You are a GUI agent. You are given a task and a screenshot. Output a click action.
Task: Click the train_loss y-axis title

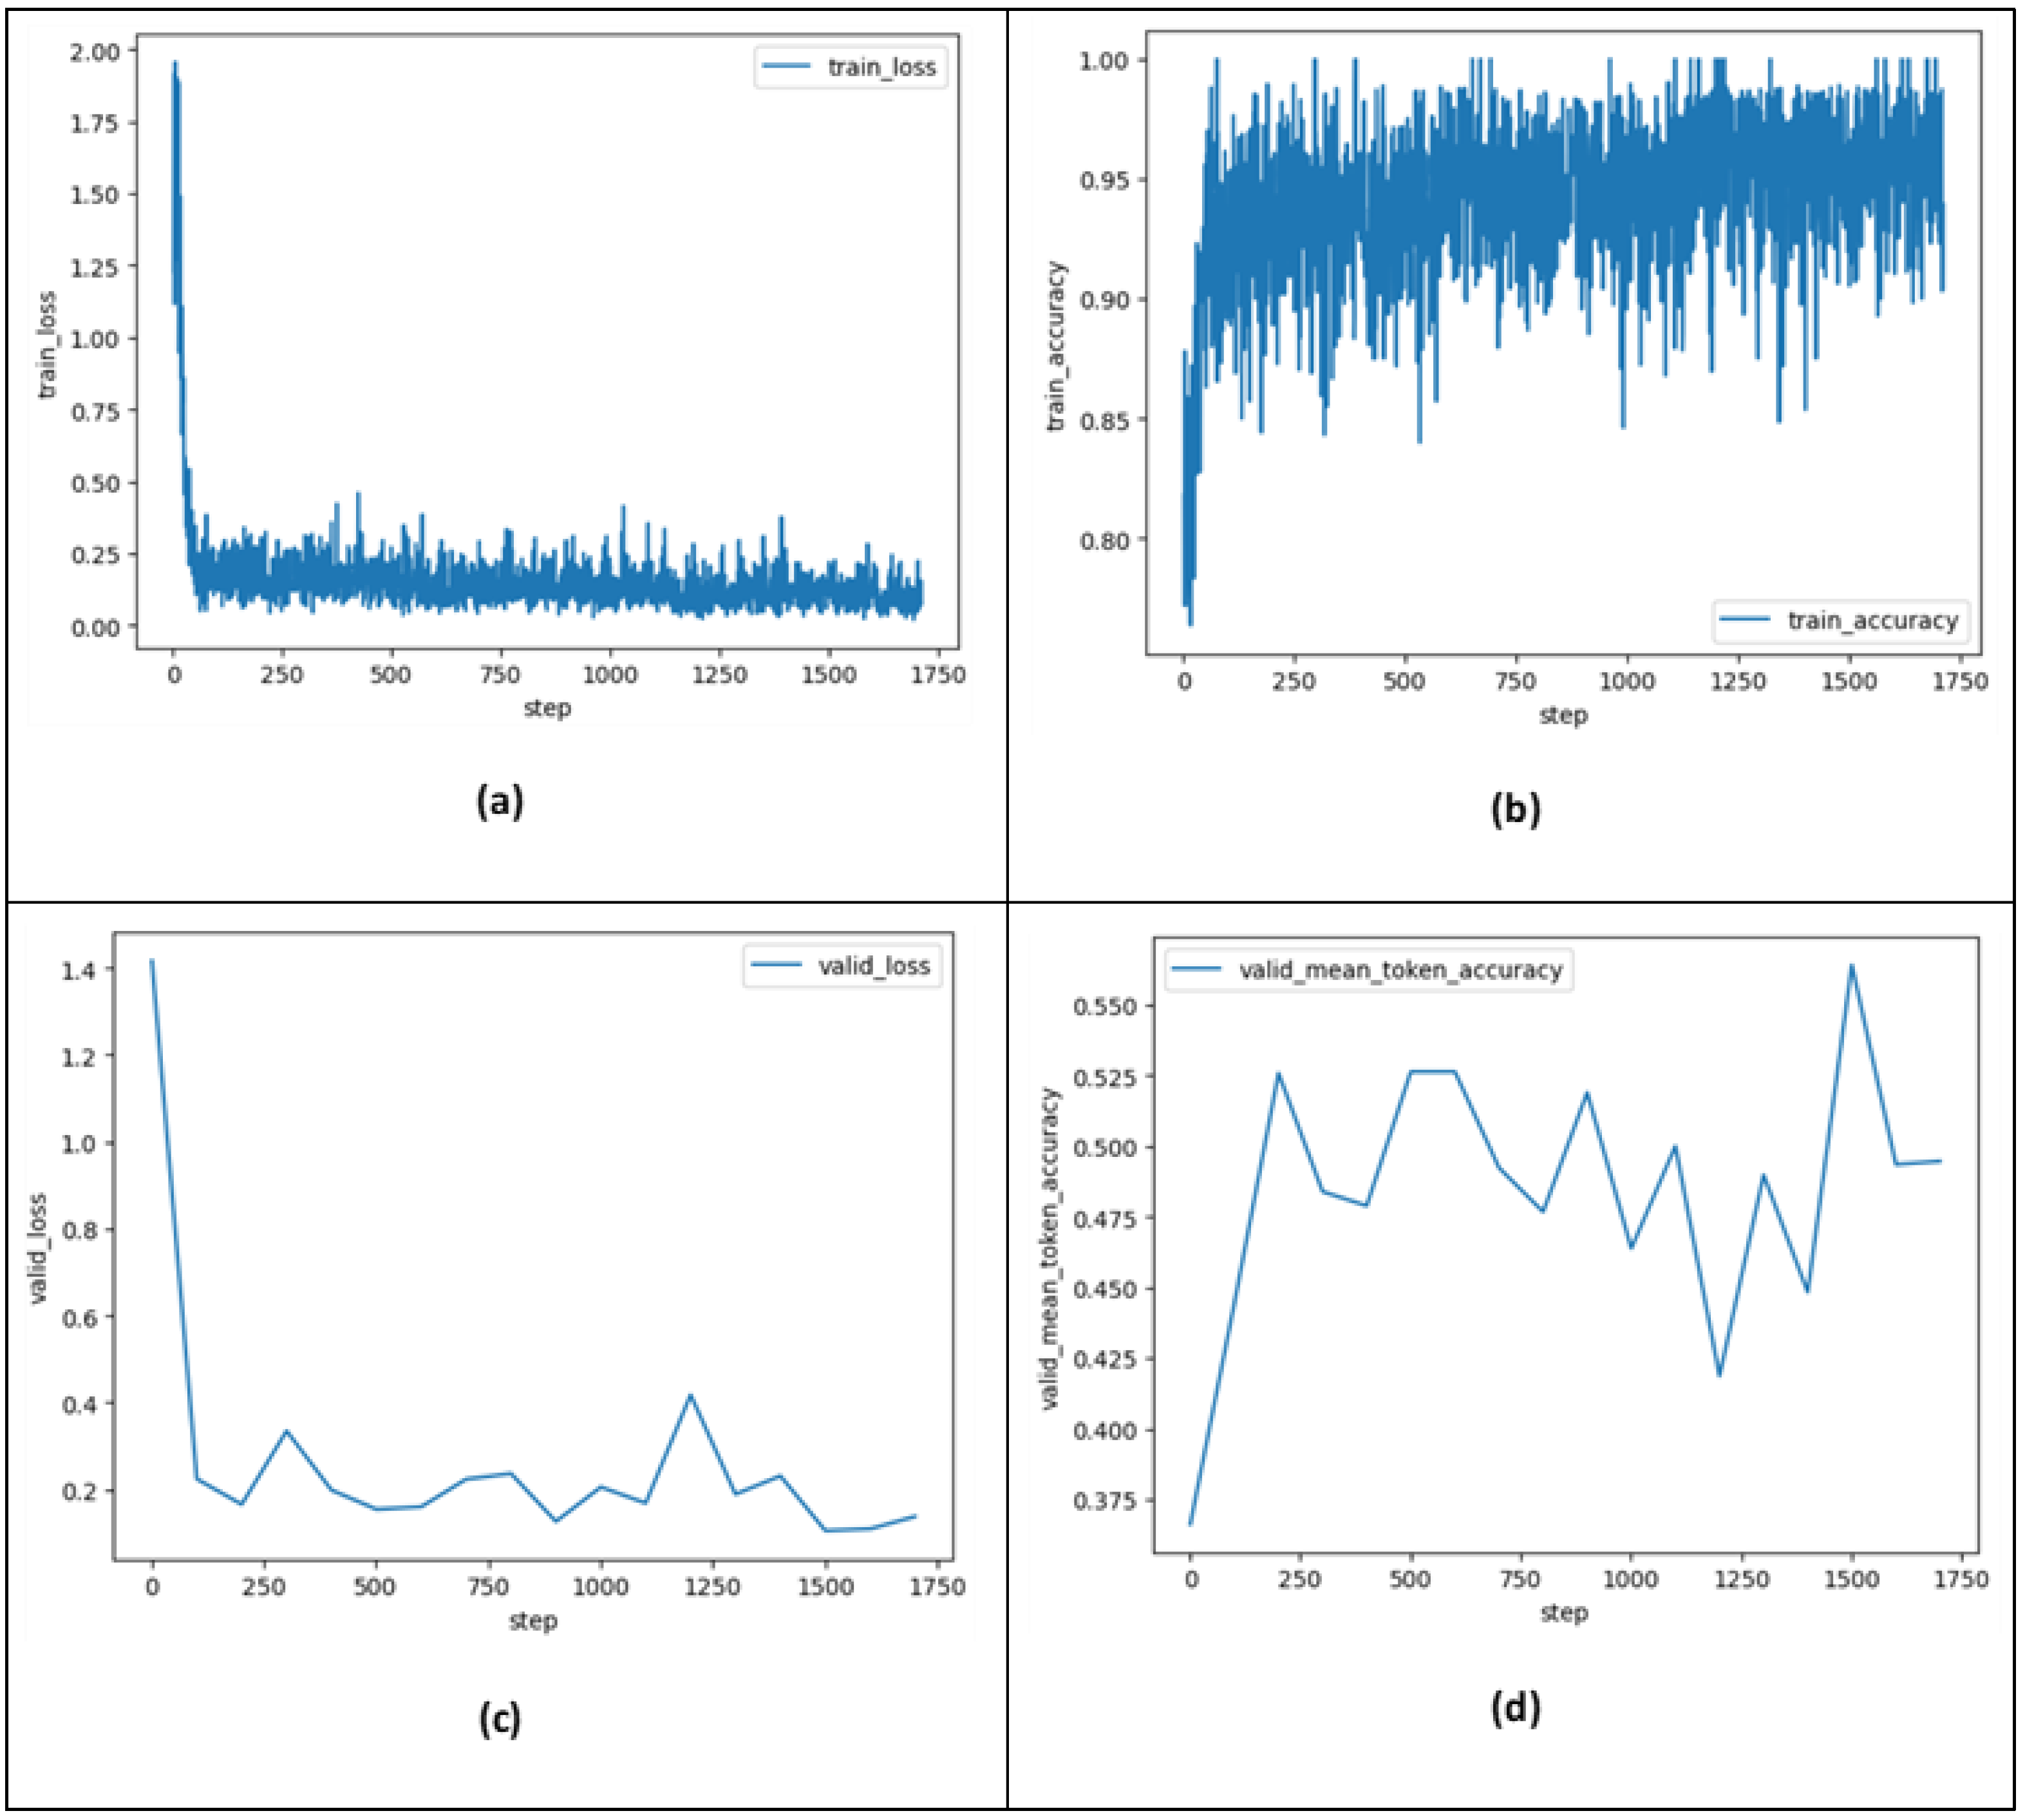click(47, 344)
